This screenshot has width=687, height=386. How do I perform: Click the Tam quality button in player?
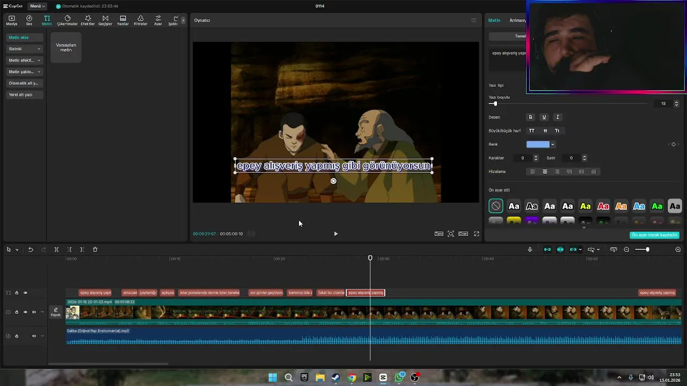tap(438, 234)
